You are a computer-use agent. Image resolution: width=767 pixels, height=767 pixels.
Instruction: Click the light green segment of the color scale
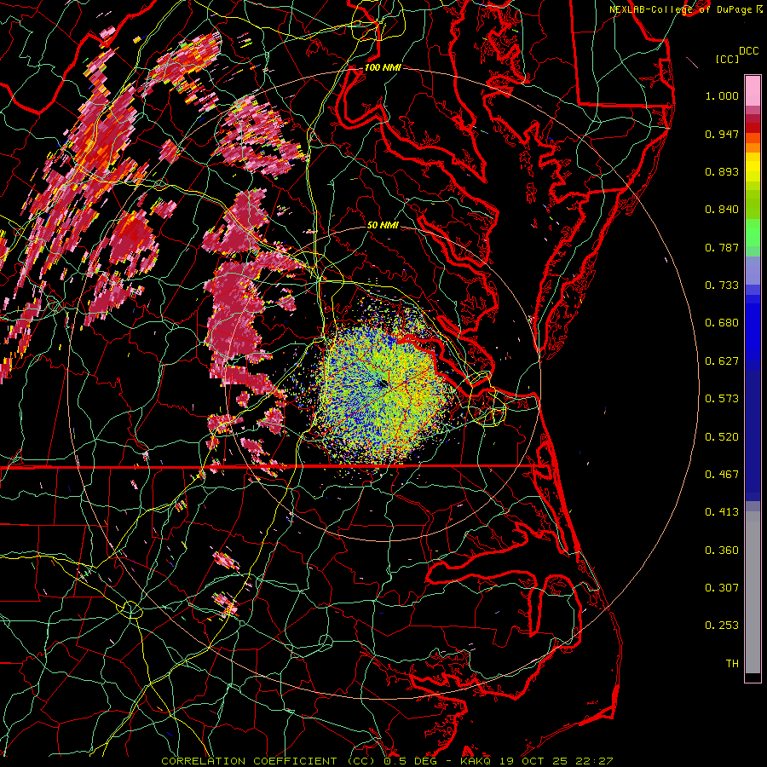click(x=753, y=233)
